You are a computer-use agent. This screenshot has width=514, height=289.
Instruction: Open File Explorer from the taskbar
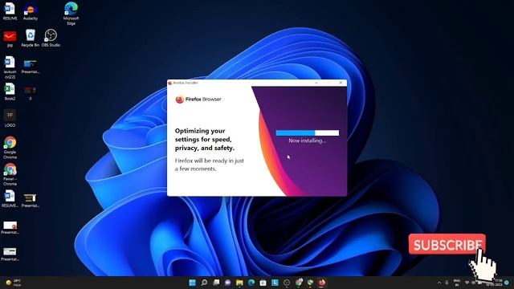[239, 283]
